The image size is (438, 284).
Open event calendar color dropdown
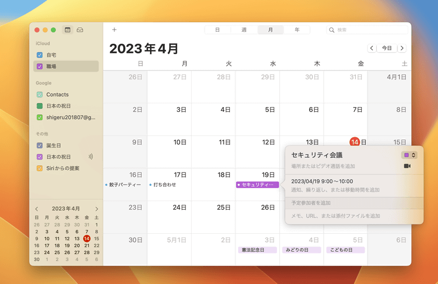(x=409, y=155)
